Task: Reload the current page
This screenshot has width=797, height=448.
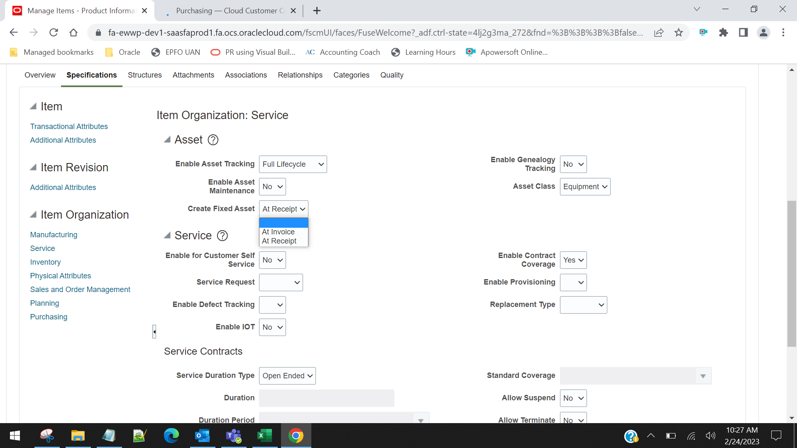Action: pos(54,32)
